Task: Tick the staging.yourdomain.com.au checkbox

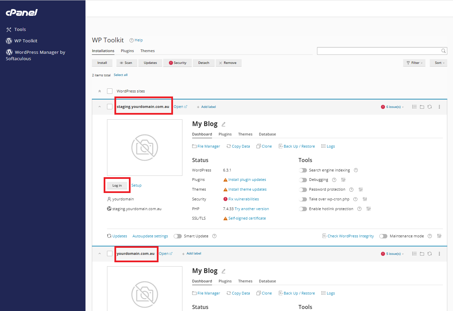Action: coord(110,107)
